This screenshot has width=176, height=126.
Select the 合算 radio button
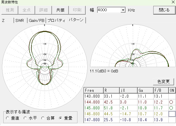point(43,118)
